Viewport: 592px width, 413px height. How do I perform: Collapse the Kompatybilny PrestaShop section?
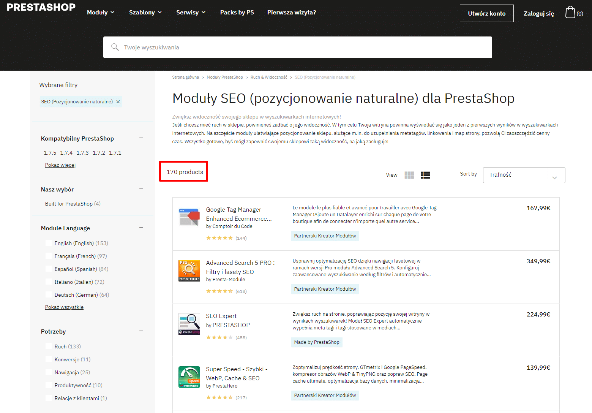[x=141, y=138]
